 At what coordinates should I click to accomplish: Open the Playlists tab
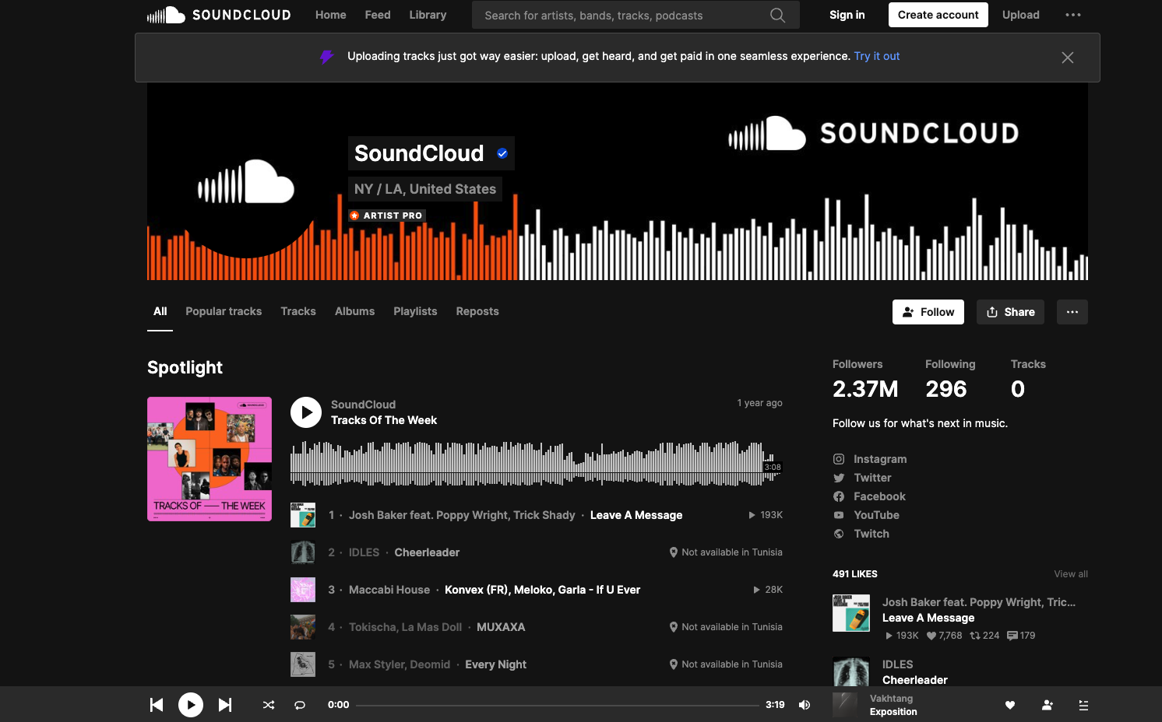[415, 311]
